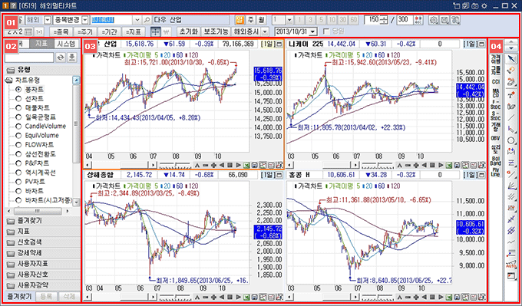This screenshot has height=306, width=522.
Task: Switch to the 시스템 tab
Action: (x=67, y=44)
